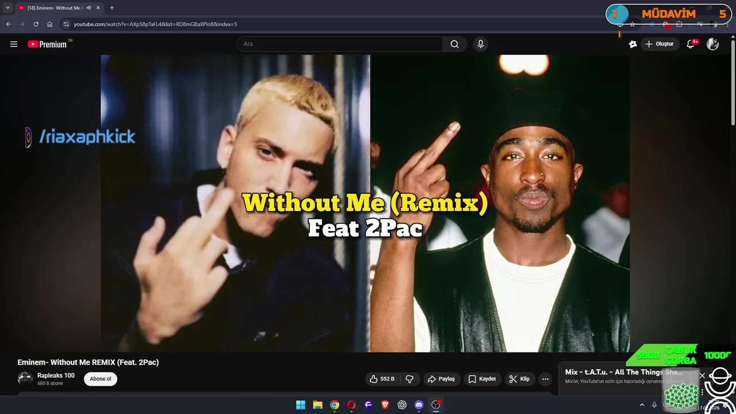Open OBS Studio from taskbar
Image resolution: width=736 pixels, height=414 pixels.
436,405
